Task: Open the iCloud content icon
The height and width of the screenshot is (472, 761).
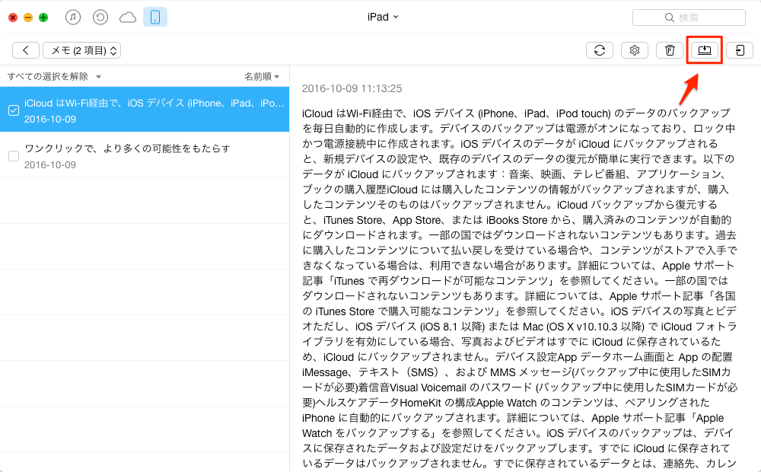Action: [128, 18]
